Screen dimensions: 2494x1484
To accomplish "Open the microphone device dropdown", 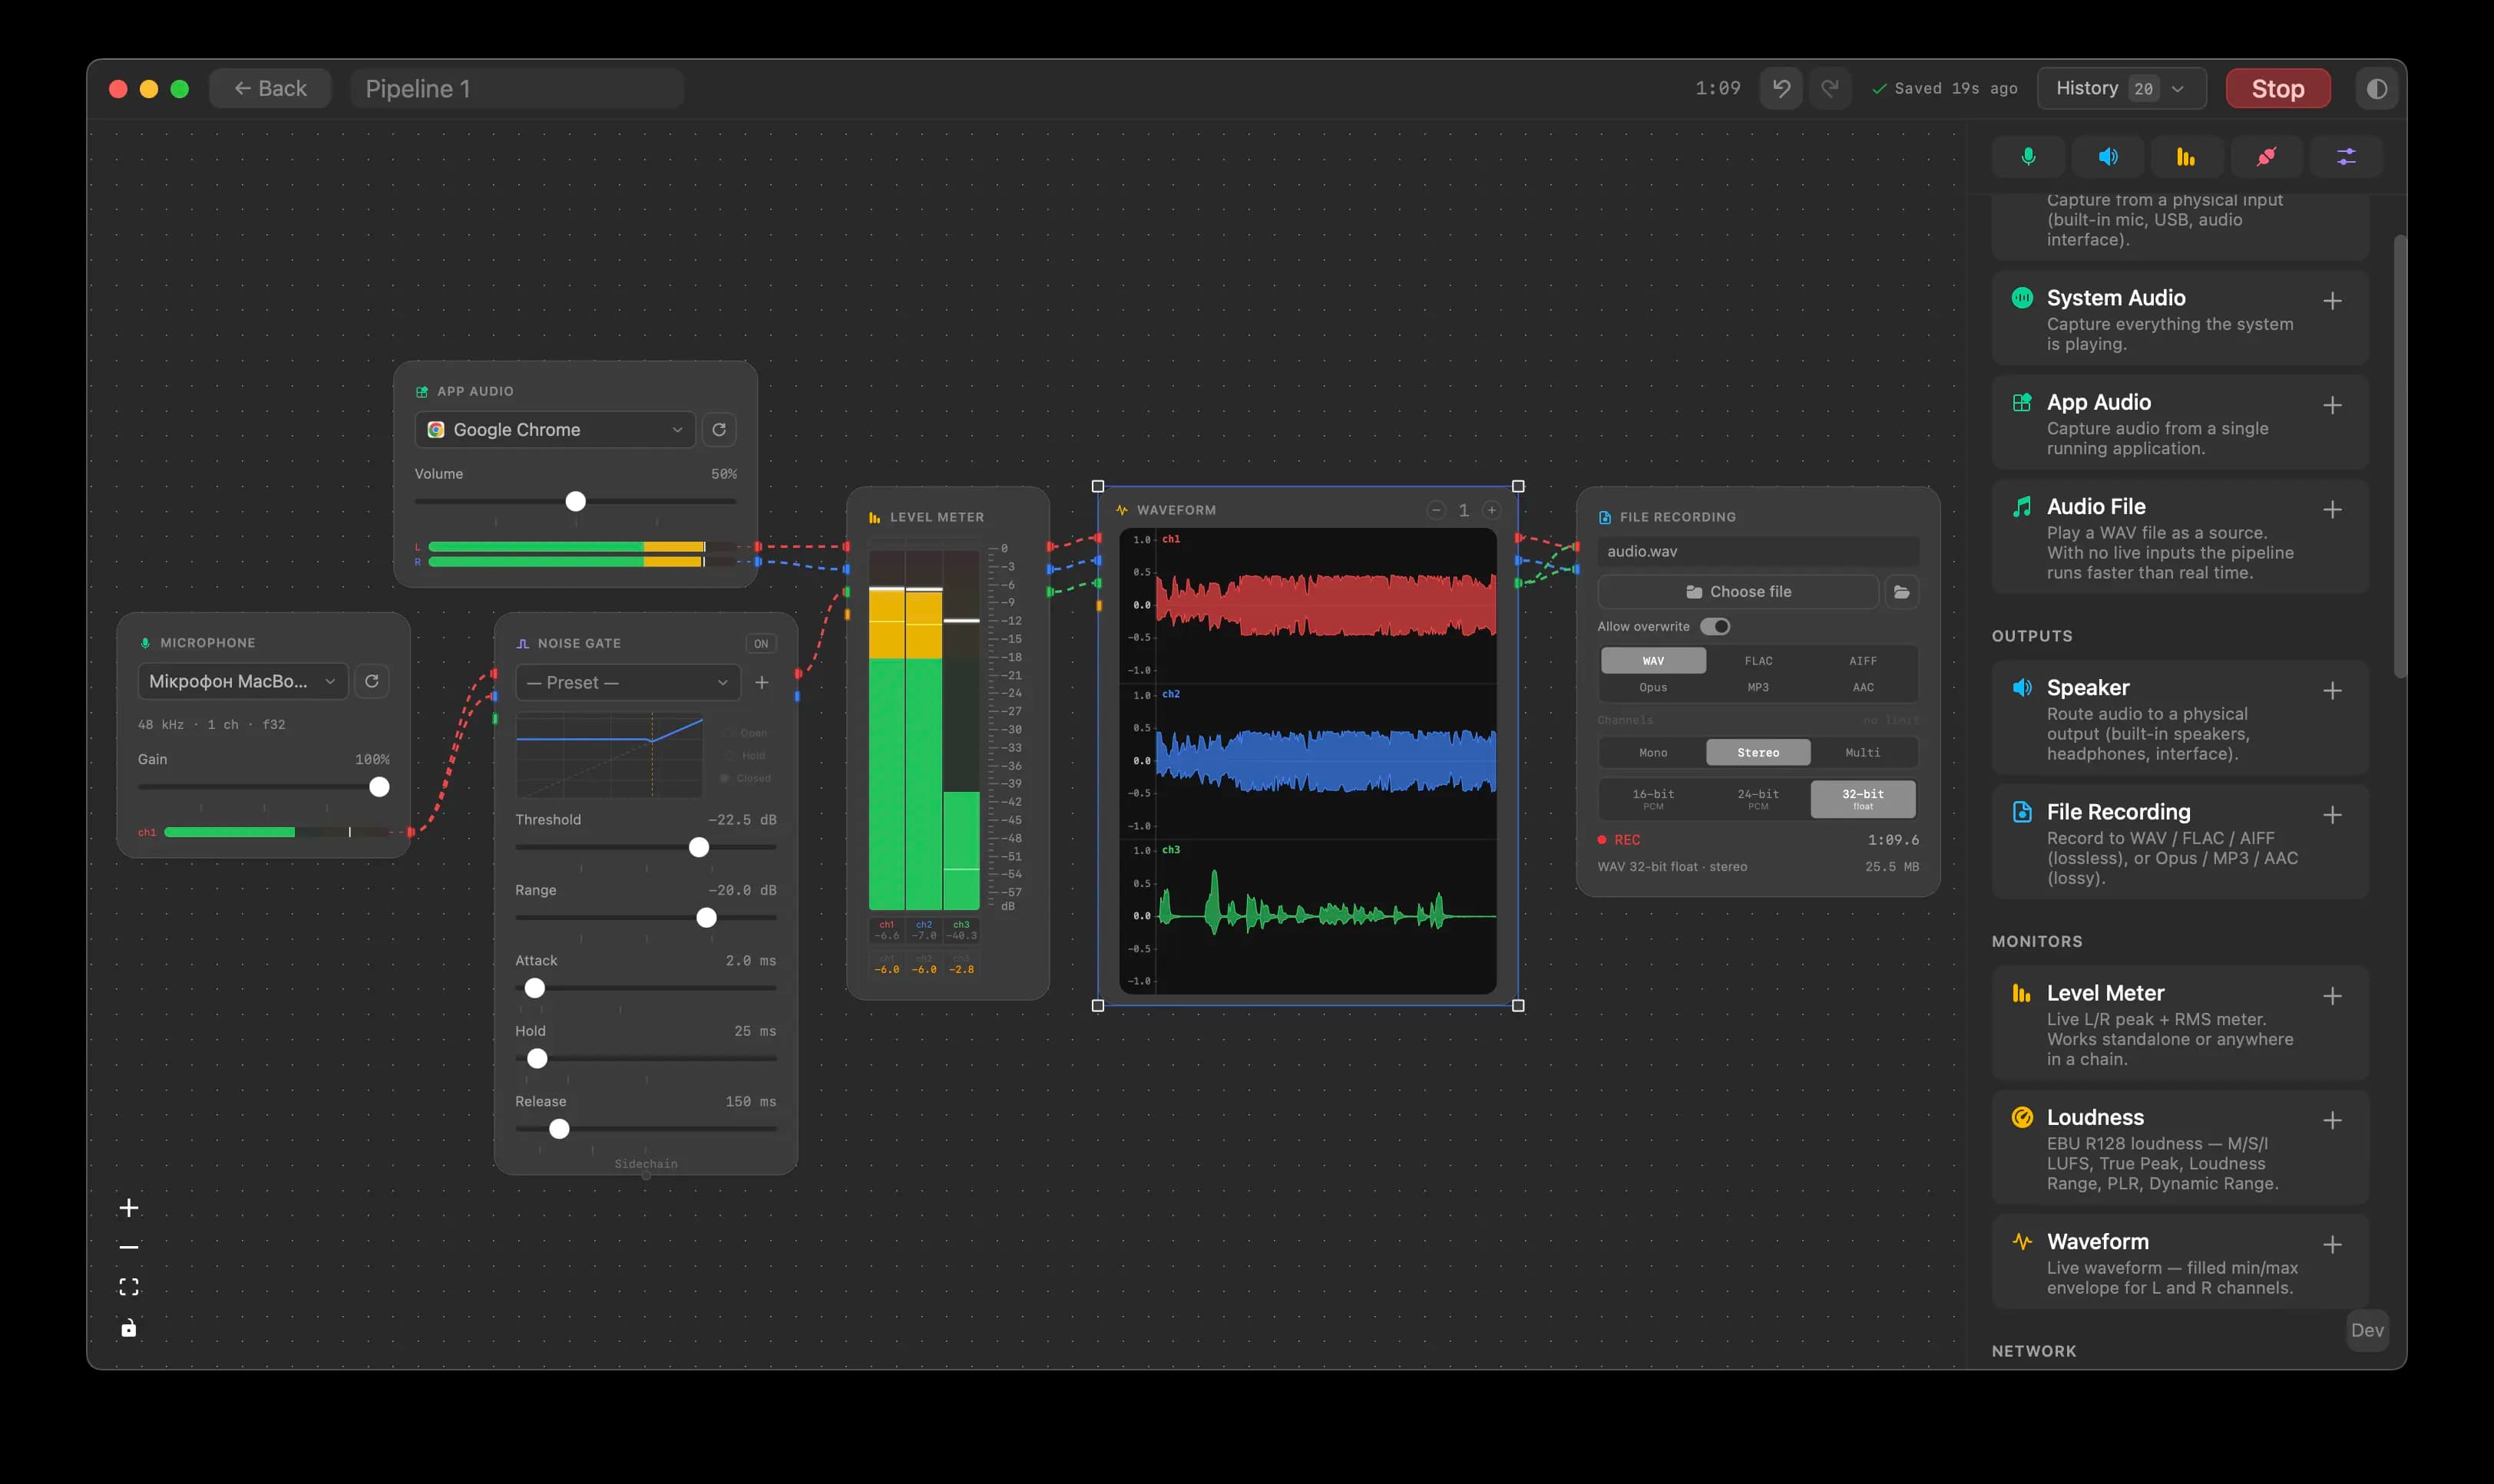I will [x=243, y=682].
